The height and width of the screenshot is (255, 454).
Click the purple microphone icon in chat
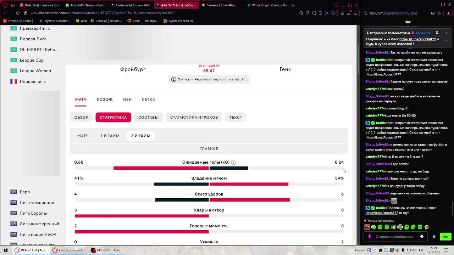tap(370, 237)
